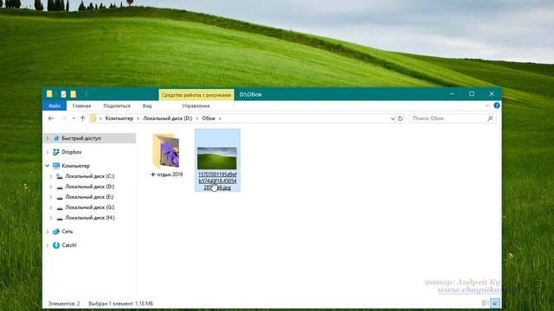Select the отдых 2019 folder
Viewport: 554px width, 311px height.
166,155
